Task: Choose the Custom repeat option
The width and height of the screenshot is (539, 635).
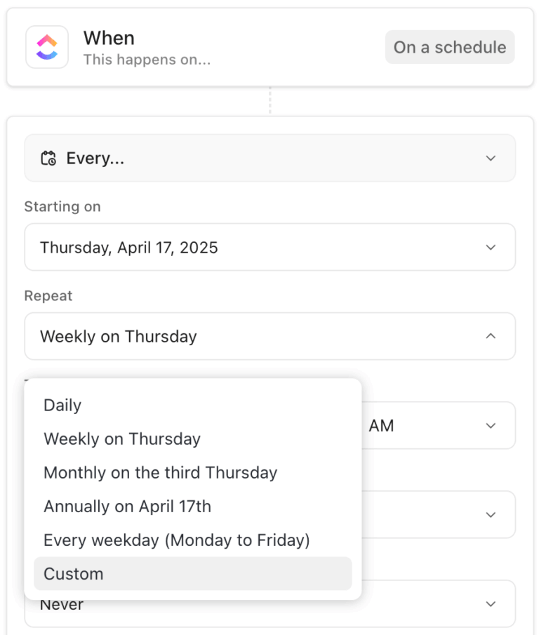Action: [72, 573]
